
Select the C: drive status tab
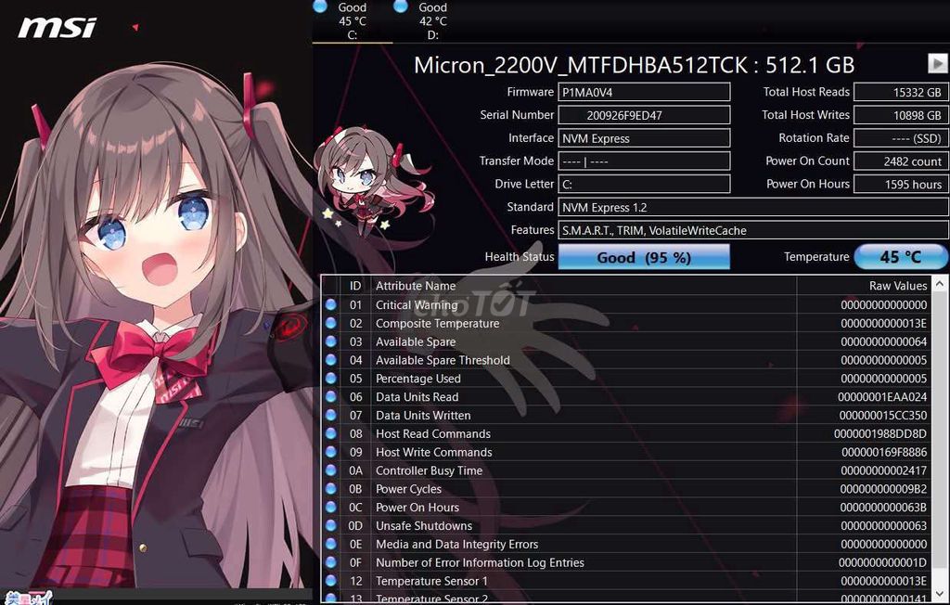(x=352, y=21)
